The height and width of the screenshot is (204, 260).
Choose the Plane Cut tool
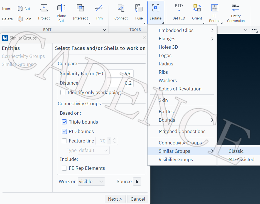[61, 13]
